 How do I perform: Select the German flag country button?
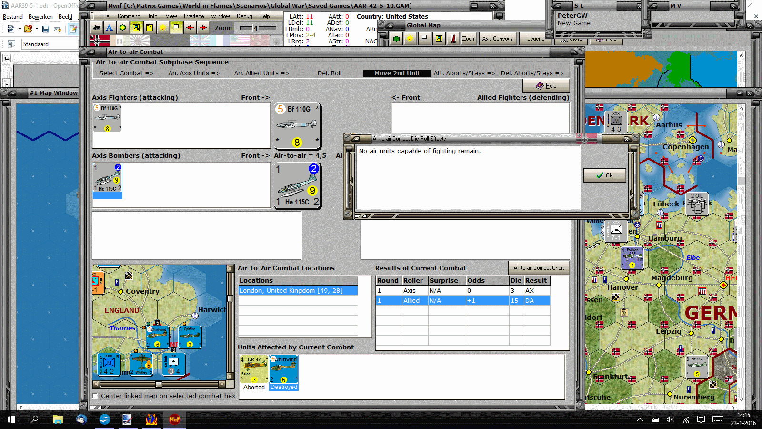click(100, 41)
